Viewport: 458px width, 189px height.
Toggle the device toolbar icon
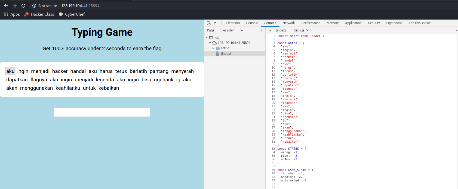[x=216, y=23]
